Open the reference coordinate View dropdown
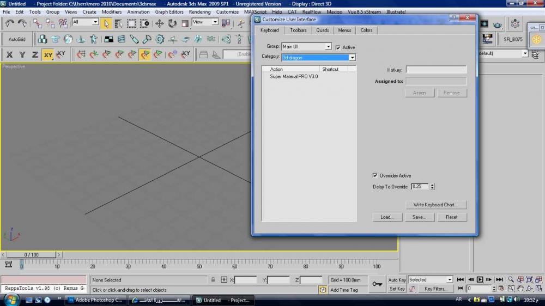The width and height of the screenshot is (545, 306). 205,22
